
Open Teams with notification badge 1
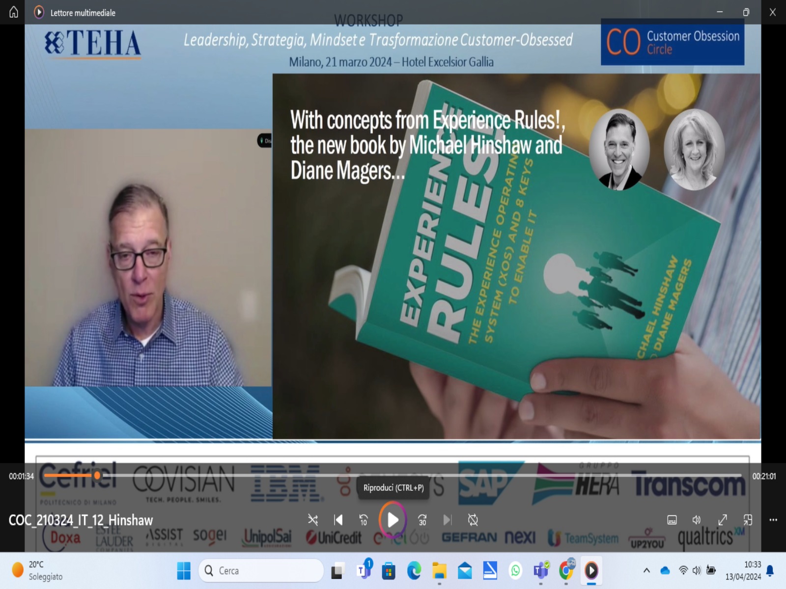[x=364, y=570]
